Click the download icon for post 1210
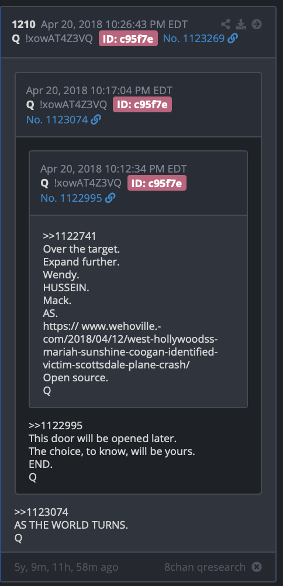Screen dimensions: 283x586 pos(241,25)
